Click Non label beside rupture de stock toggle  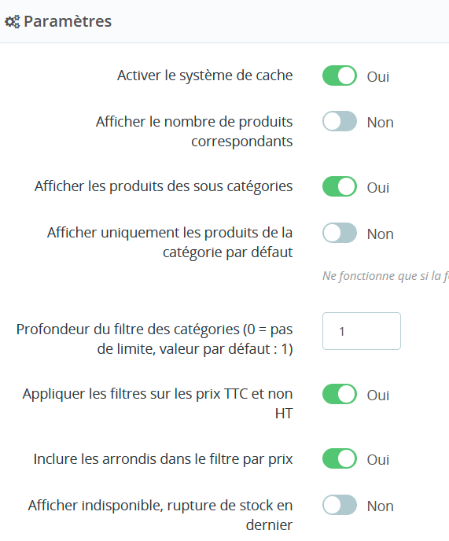tap(380, 506)
